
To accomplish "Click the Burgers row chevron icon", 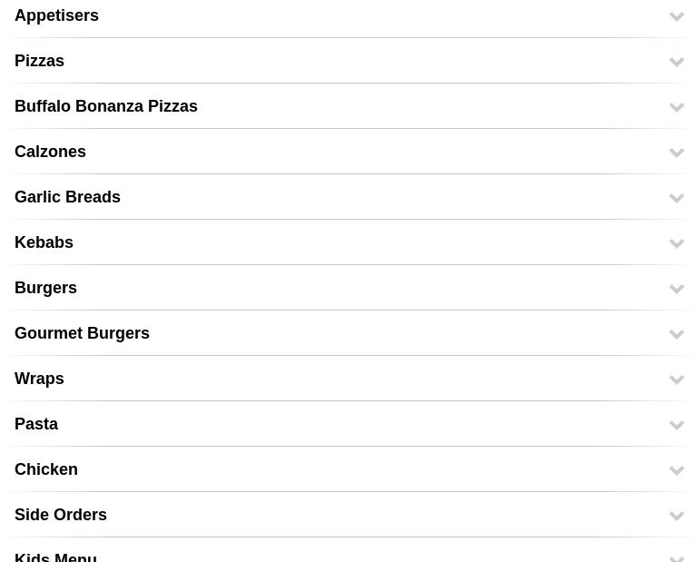I will coord(676,290).
